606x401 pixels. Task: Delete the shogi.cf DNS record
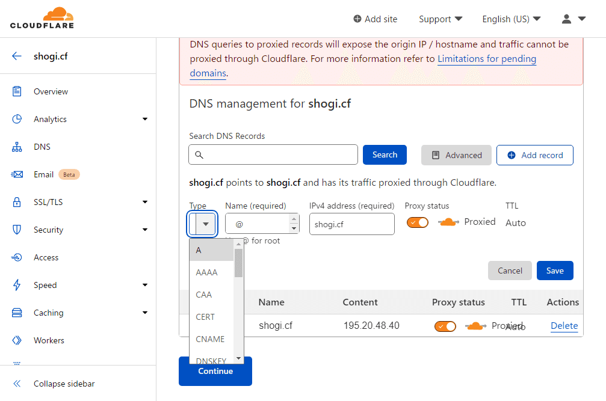click(564, 326)
